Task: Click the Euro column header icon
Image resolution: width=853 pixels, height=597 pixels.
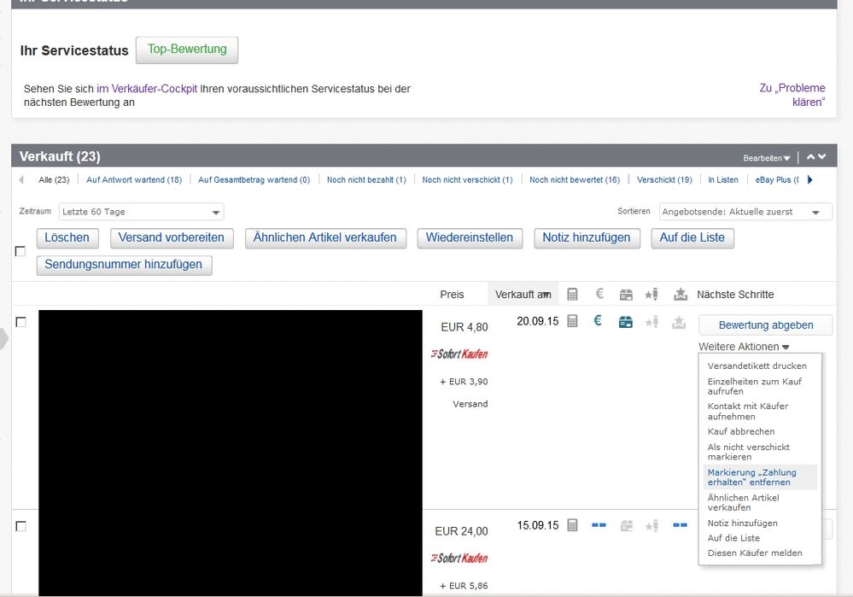Action: (x=599, y=294)
